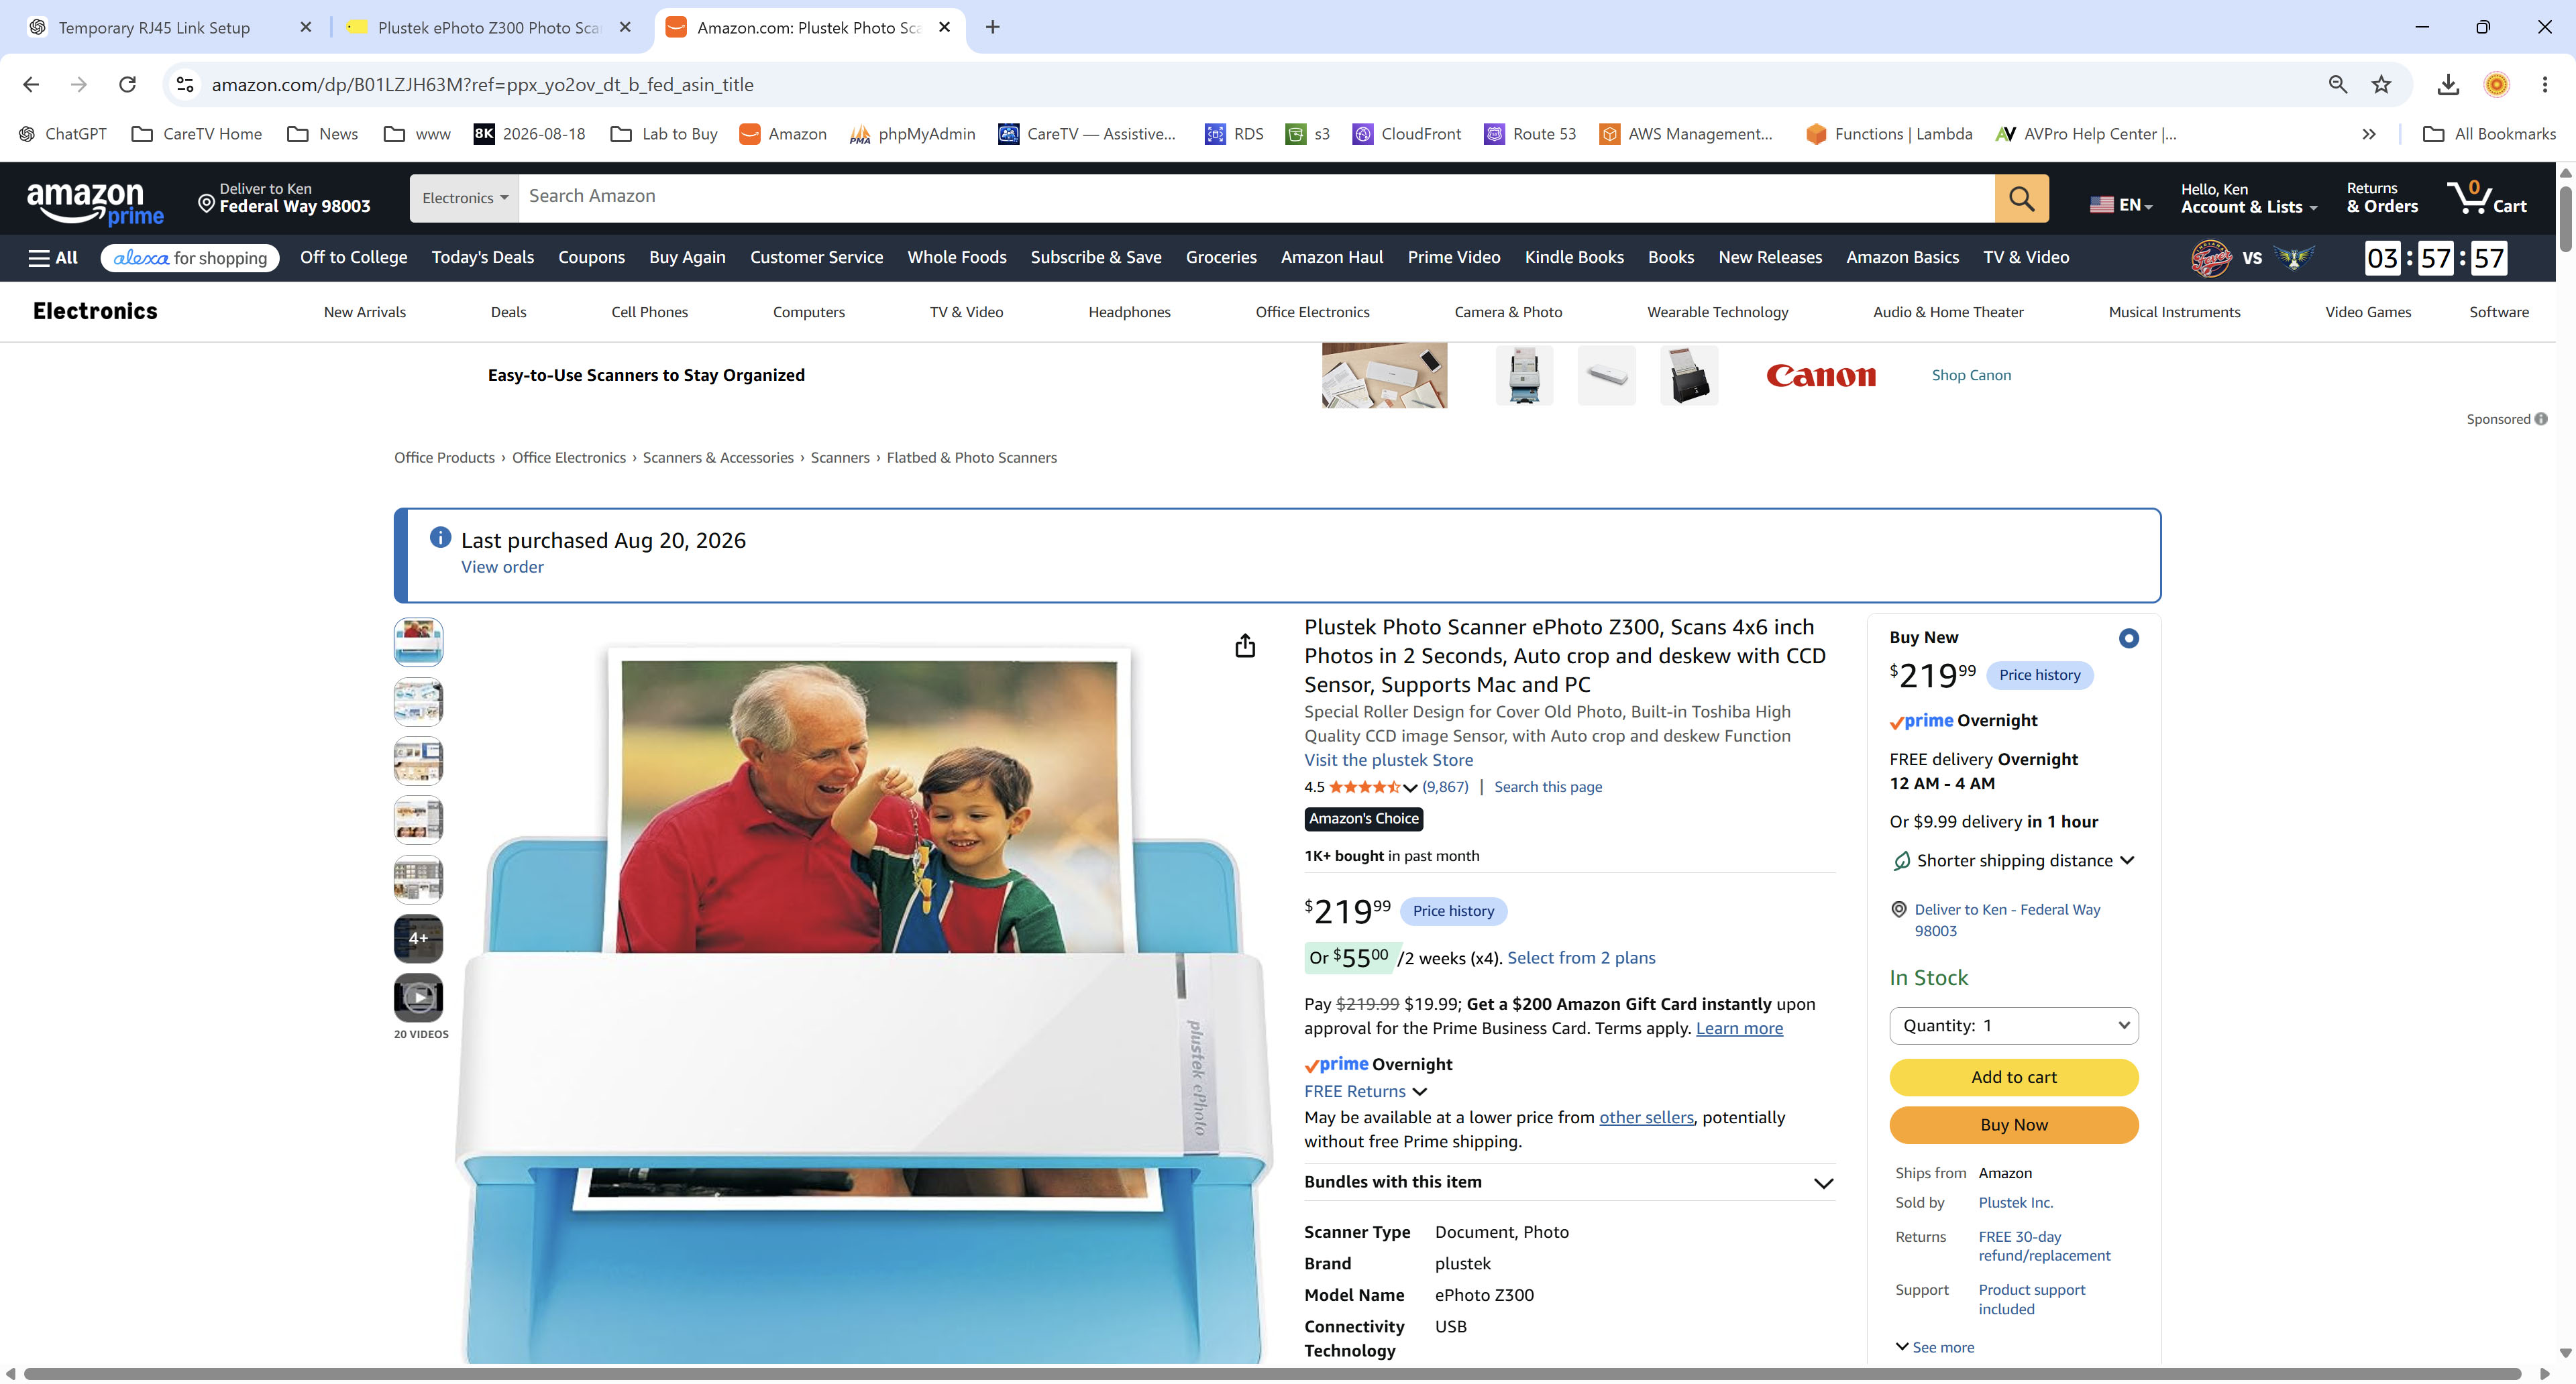Click in the Search Amazon input field
Screen dimensions: 2576x1384
pos(1256,198)
